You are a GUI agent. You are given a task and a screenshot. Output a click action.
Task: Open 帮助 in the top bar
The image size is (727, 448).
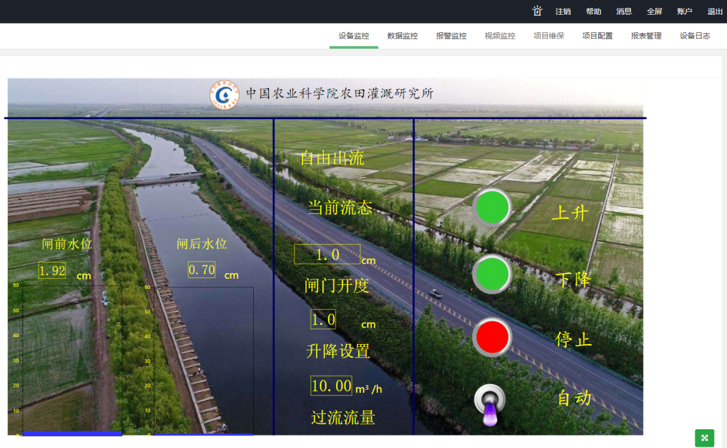(x=594, y=12)
